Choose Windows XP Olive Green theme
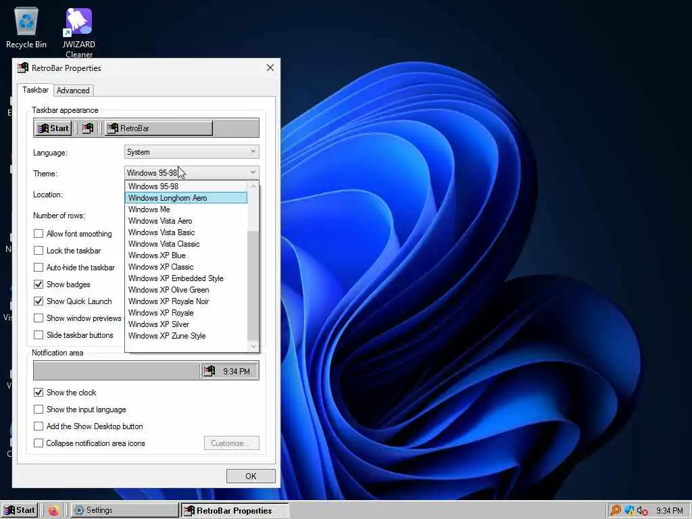 [187, 289]
